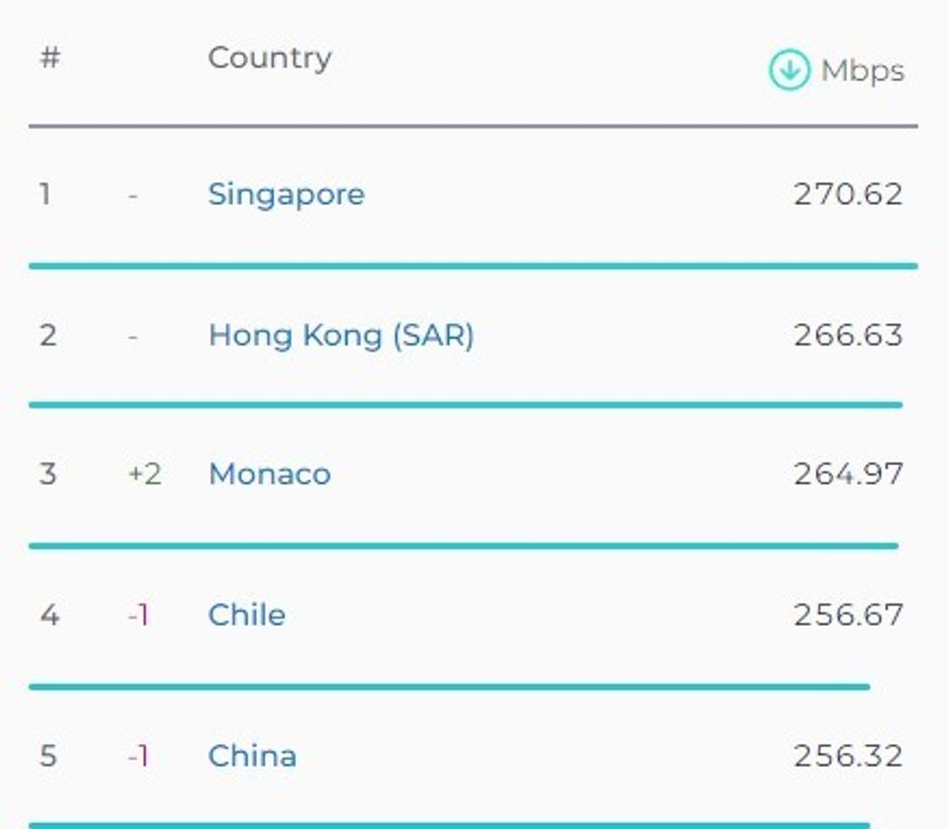948x829 pixels.
Task: Click the download arrow icon beside Mbps
Action: pos(788,71)
